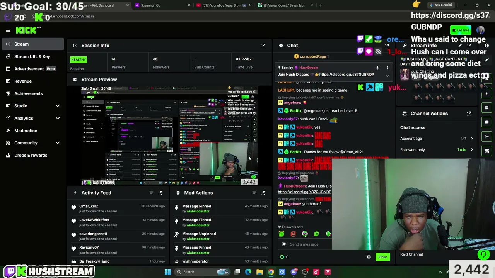Open the green support headset widget
Viewport: 495px width, 278px height.
[x=483, y=254]
